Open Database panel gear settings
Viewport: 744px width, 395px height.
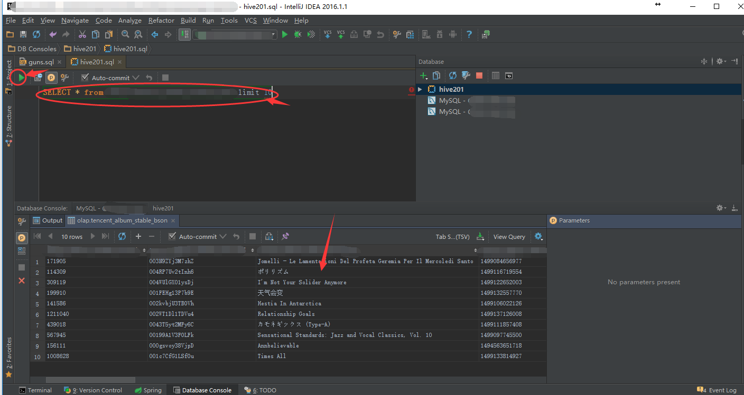(720, 62)
